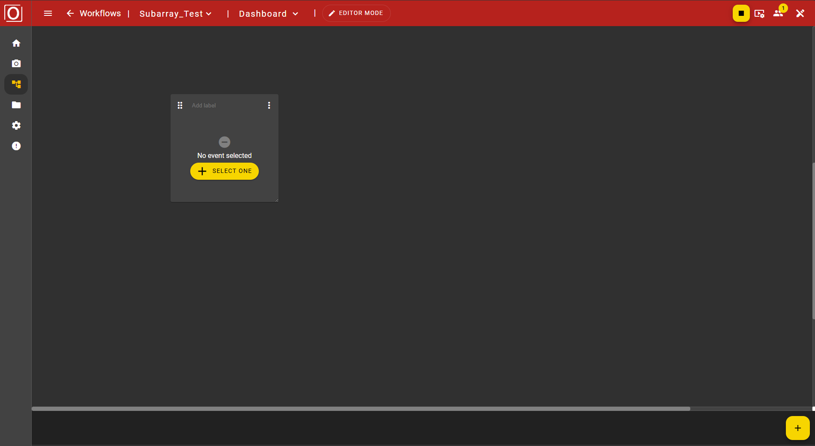Open the camera section in sidebar
Viewport: 815px width, 446px height.
[x=16, y=64]
